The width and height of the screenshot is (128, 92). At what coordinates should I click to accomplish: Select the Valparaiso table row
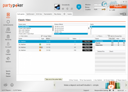point(110,45)
